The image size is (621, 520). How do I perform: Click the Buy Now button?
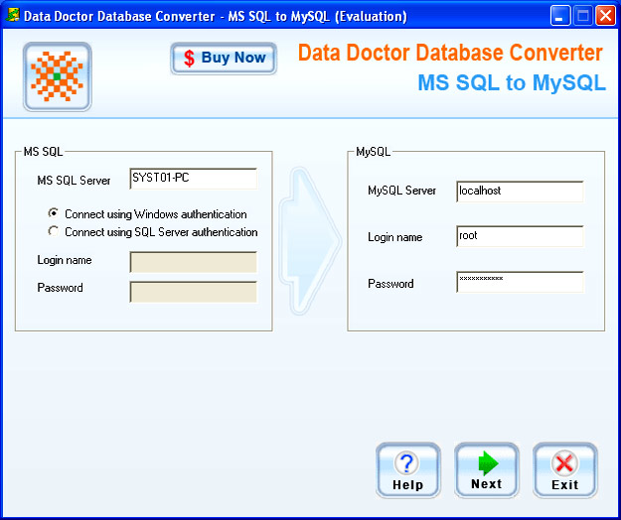[x=224, y=59]
